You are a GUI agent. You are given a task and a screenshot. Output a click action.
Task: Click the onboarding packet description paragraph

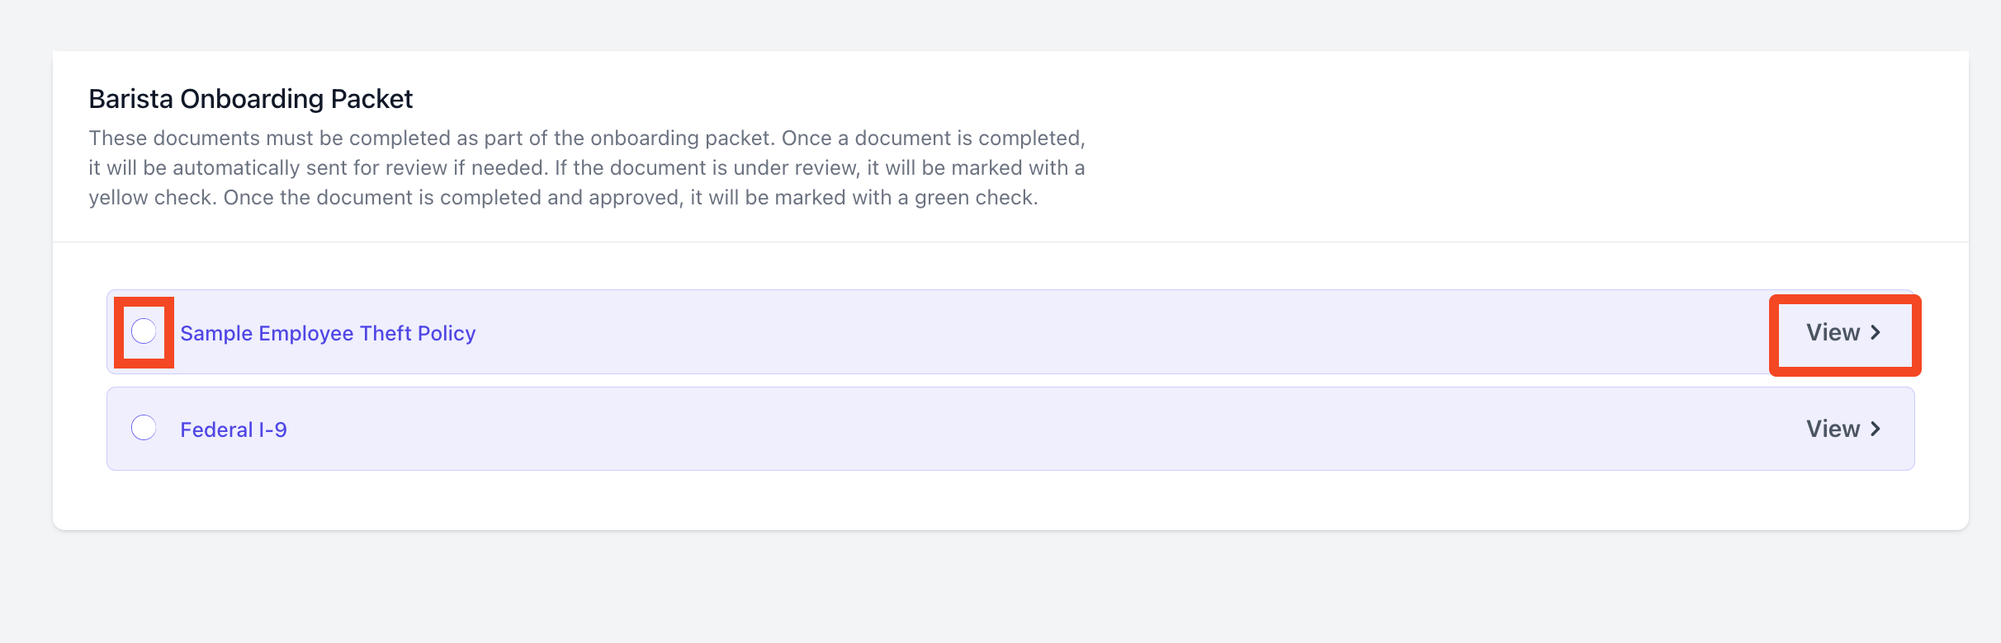(587, 167)
